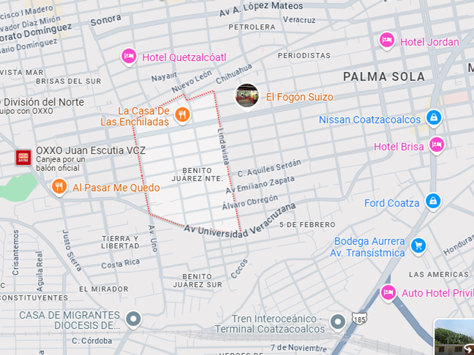Select the Hotel Brisa bed icon
This screenshot has height=355, width=474.
437,145
